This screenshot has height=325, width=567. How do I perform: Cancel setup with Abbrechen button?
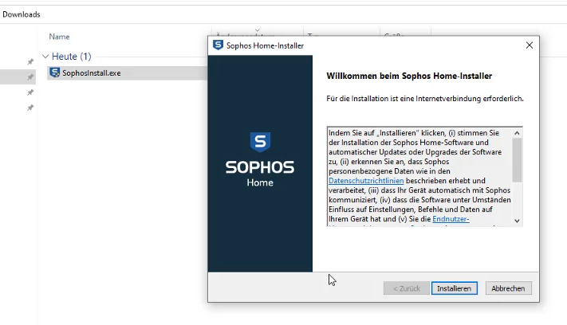pyautogui.click(x=508, y=288)
